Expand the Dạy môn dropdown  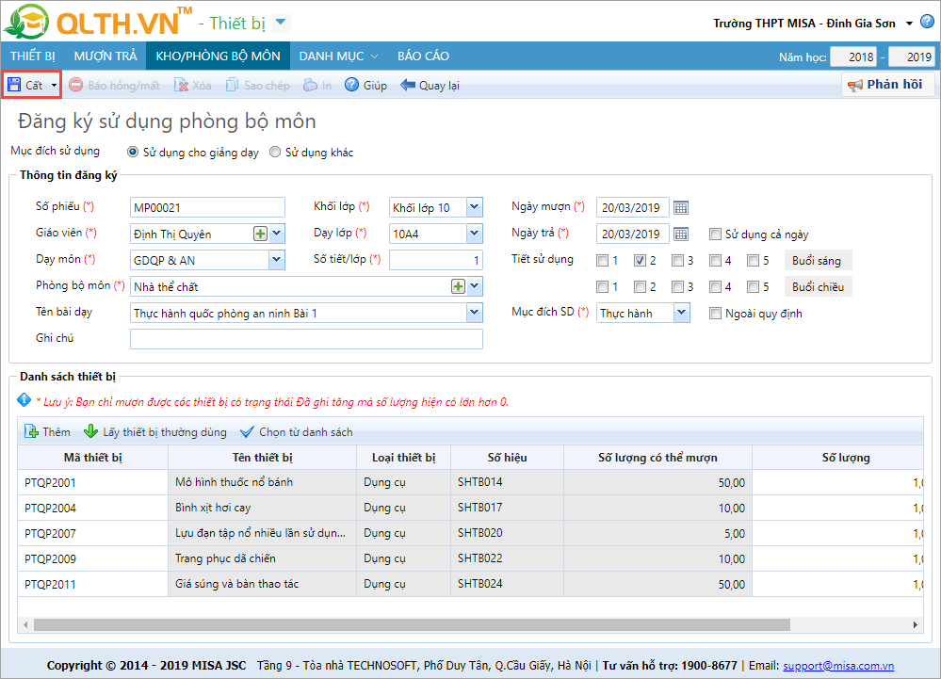point(277,260)
